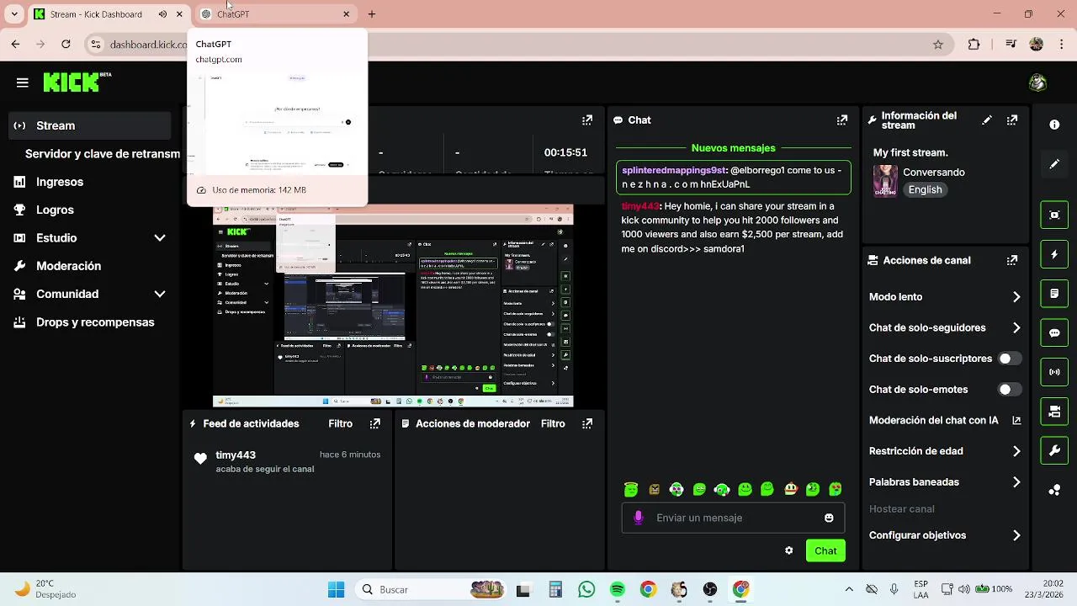Click the English language tag
Image resolution: width=1077 pixels, height=606 pixels.
pyautogui.click(x=925, y=189)
